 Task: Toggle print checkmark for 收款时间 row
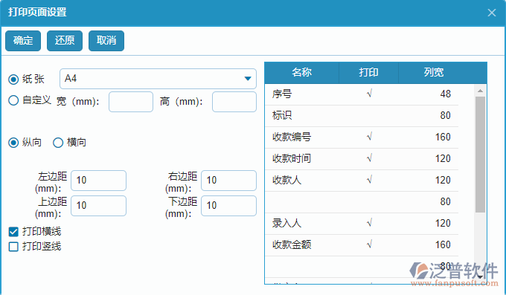coord(369,158)
